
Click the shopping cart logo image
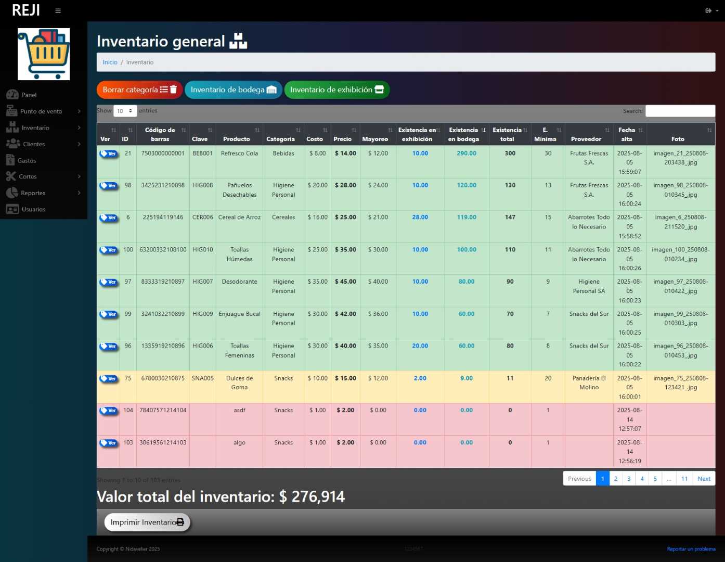tap(44, 54)
